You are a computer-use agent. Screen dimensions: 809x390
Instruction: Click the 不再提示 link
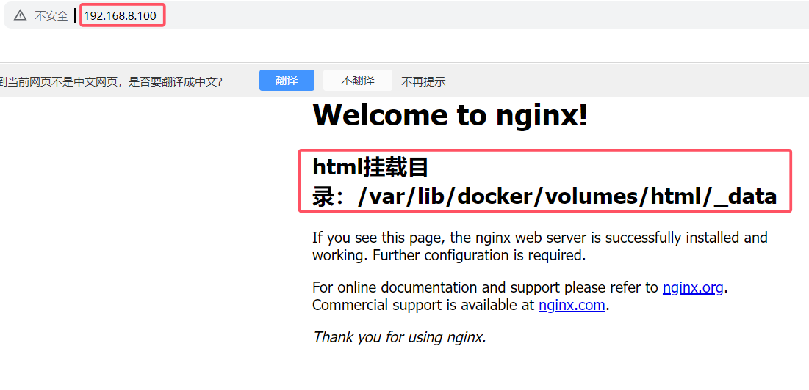423,81
